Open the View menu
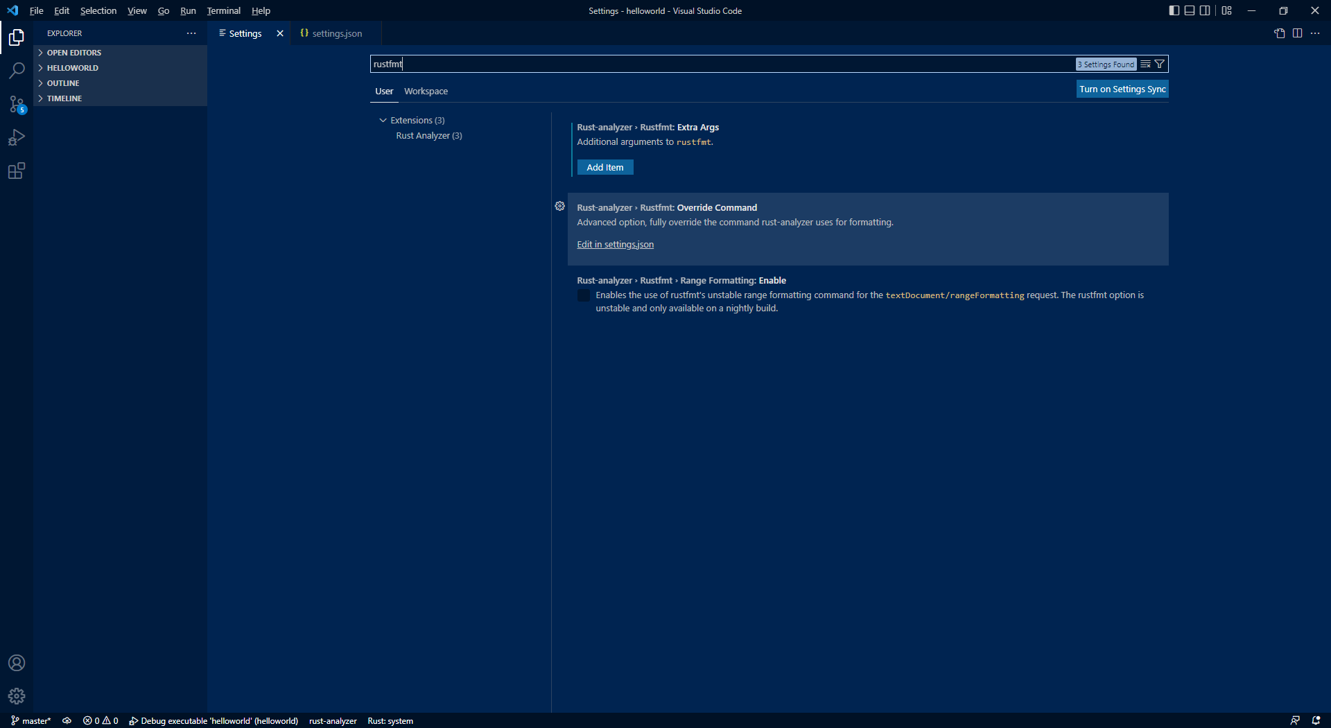The height and width of the screenshot is (728, 1331). (x=137, y=10)
